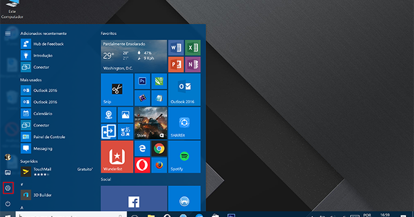Screen dimensions: 414x217
Task: Open the File Explorer rail icon above Settings
Action: [x=8, y=173]
